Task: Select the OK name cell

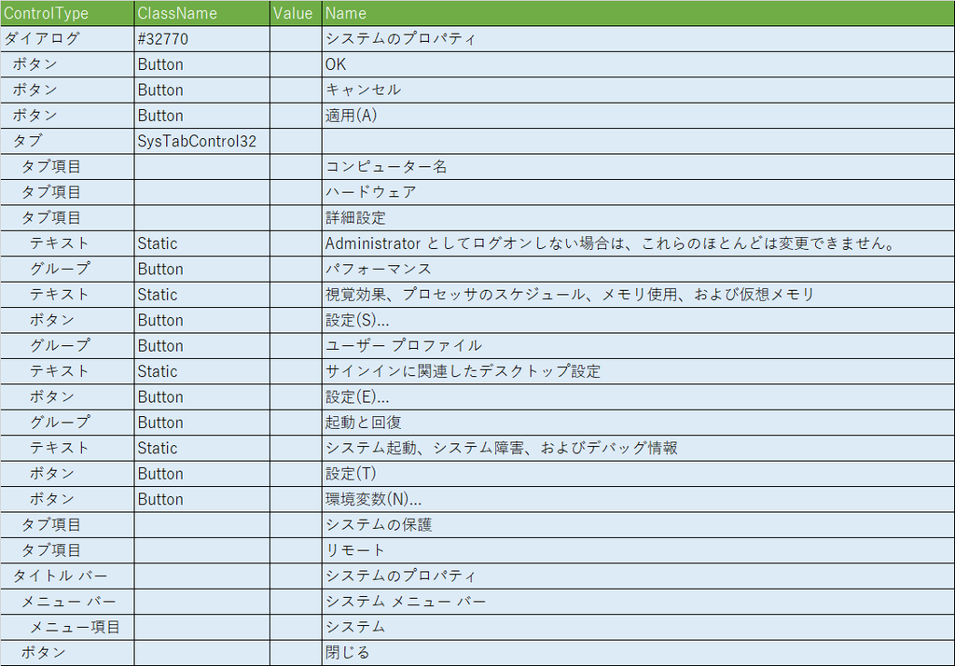Action: point(638,64)
